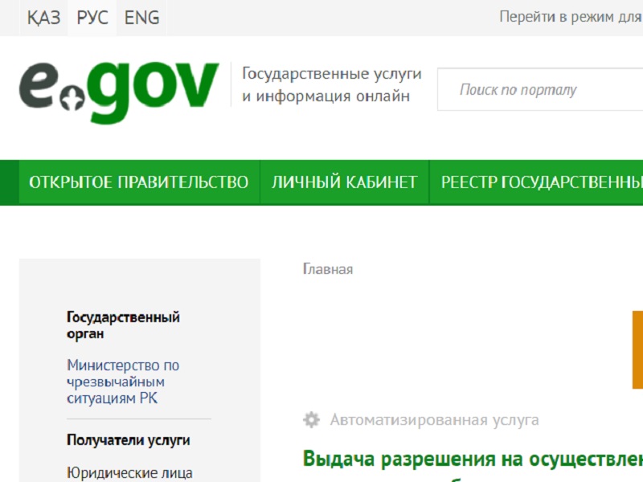This screenshot has width=643, height=482.
Task: Click the Автоматизированная услуга label
Action: 434,419
